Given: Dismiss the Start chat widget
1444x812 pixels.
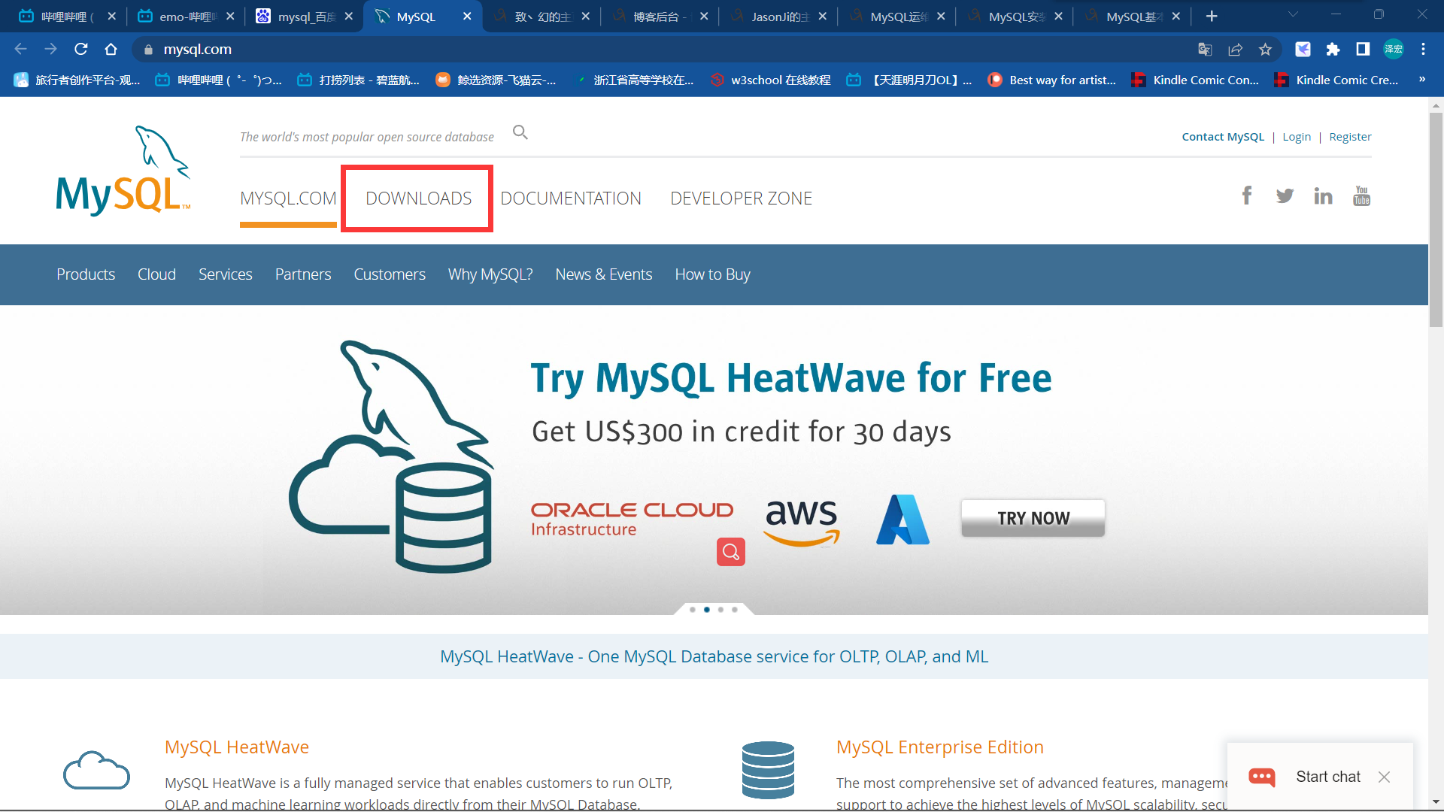Looking at the screenshot, I should [1384, 777].
